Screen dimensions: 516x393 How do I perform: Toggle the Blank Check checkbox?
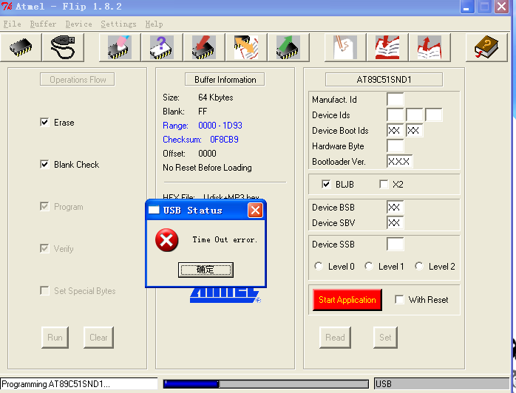44,164
